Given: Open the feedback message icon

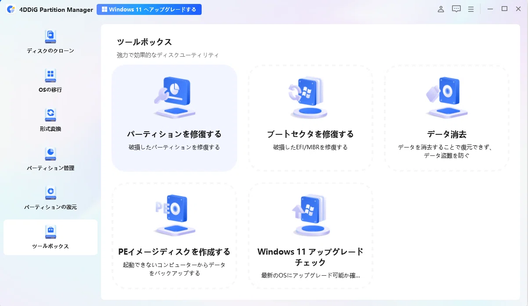Looking at the screenshot, I should [456, 9].
